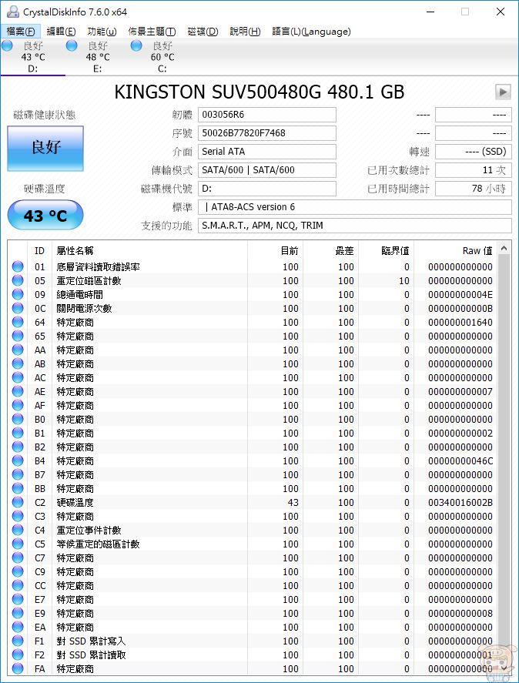
Task: Click status orb for attribute 01 row
Action: 18,266
